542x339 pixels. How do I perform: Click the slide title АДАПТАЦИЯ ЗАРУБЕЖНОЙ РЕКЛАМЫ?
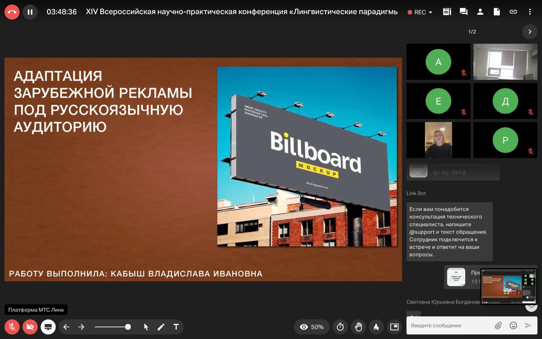[103, 101]
